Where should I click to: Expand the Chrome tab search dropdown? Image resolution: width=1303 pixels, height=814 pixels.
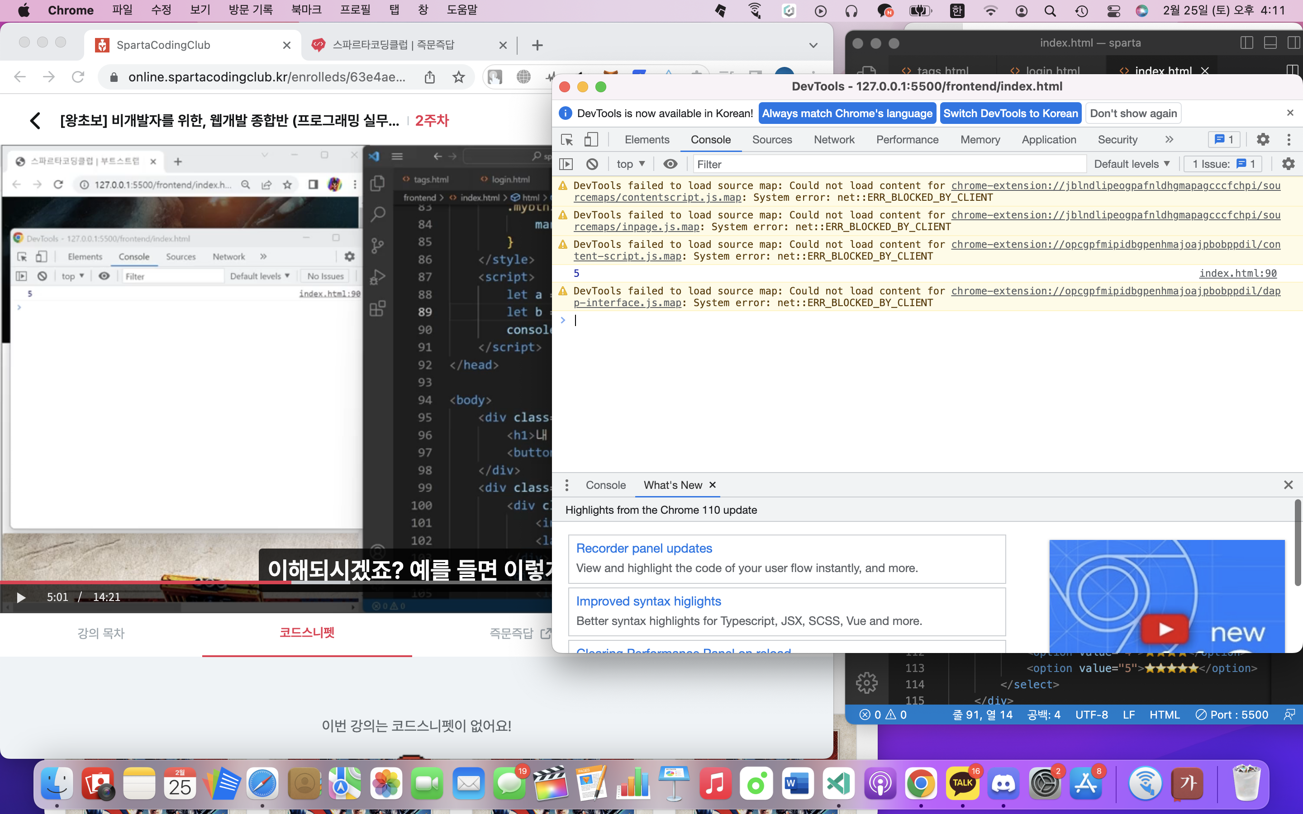click(x=813, y=45)
